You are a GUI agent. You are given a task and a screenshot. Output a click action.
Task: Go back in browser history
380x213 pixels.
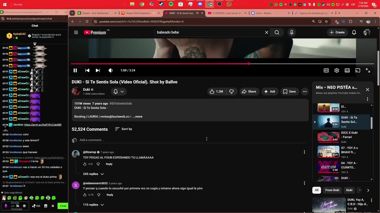72,22
